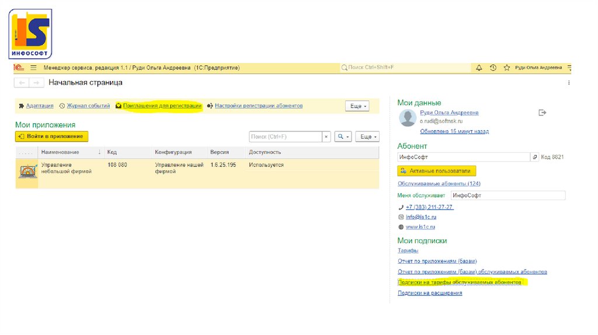Expand the Еще dropdown above the applications table
This screenshot has height=335, width=598.
click(368, 137)
